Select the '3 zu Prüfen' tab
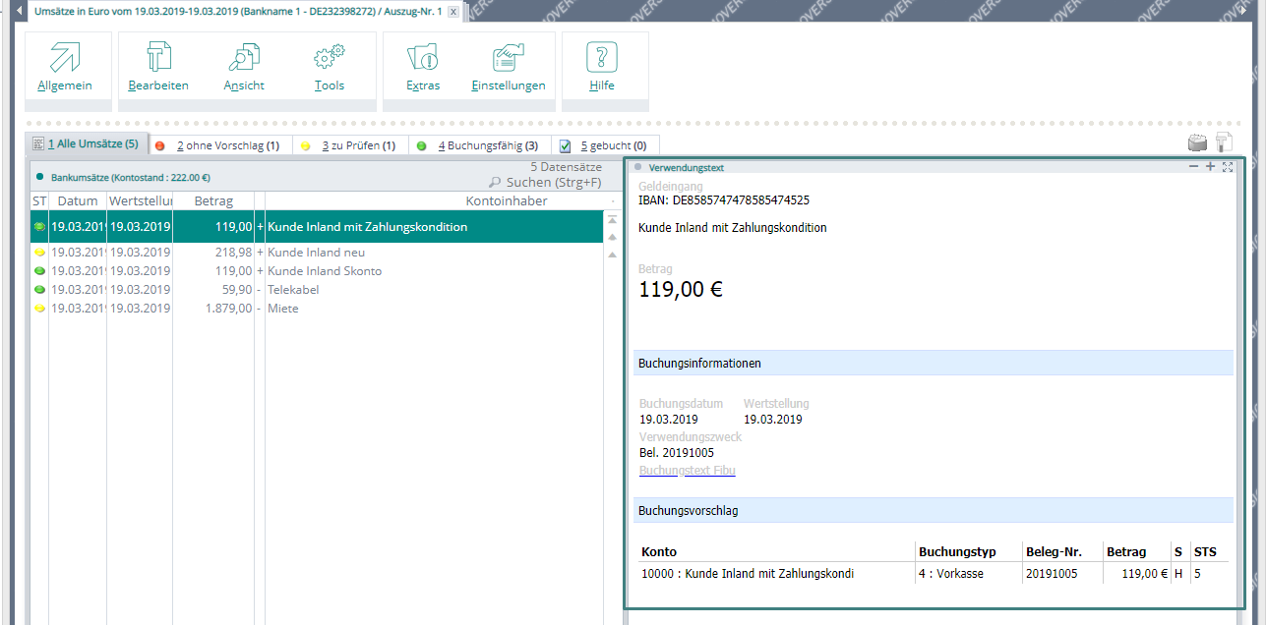This screenshot has height=625, width=1266. (349, 145)
